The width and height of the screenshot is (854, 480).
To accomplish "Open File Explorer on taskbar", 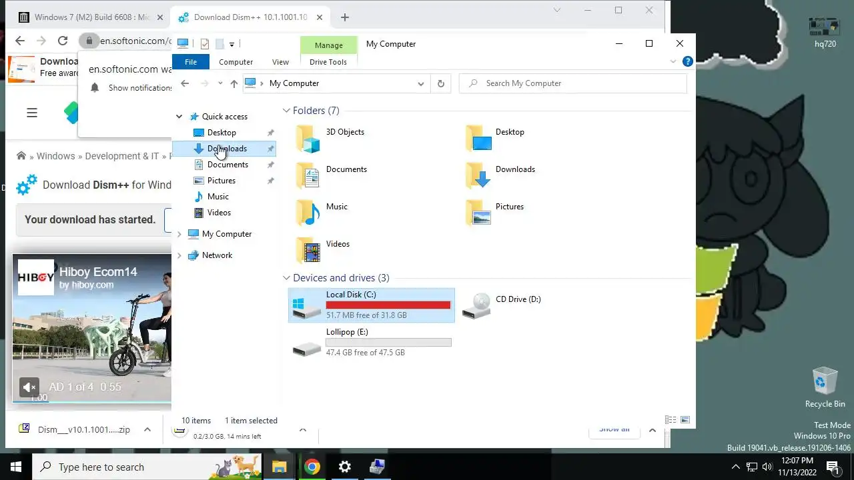I will [x=280, y=467].
